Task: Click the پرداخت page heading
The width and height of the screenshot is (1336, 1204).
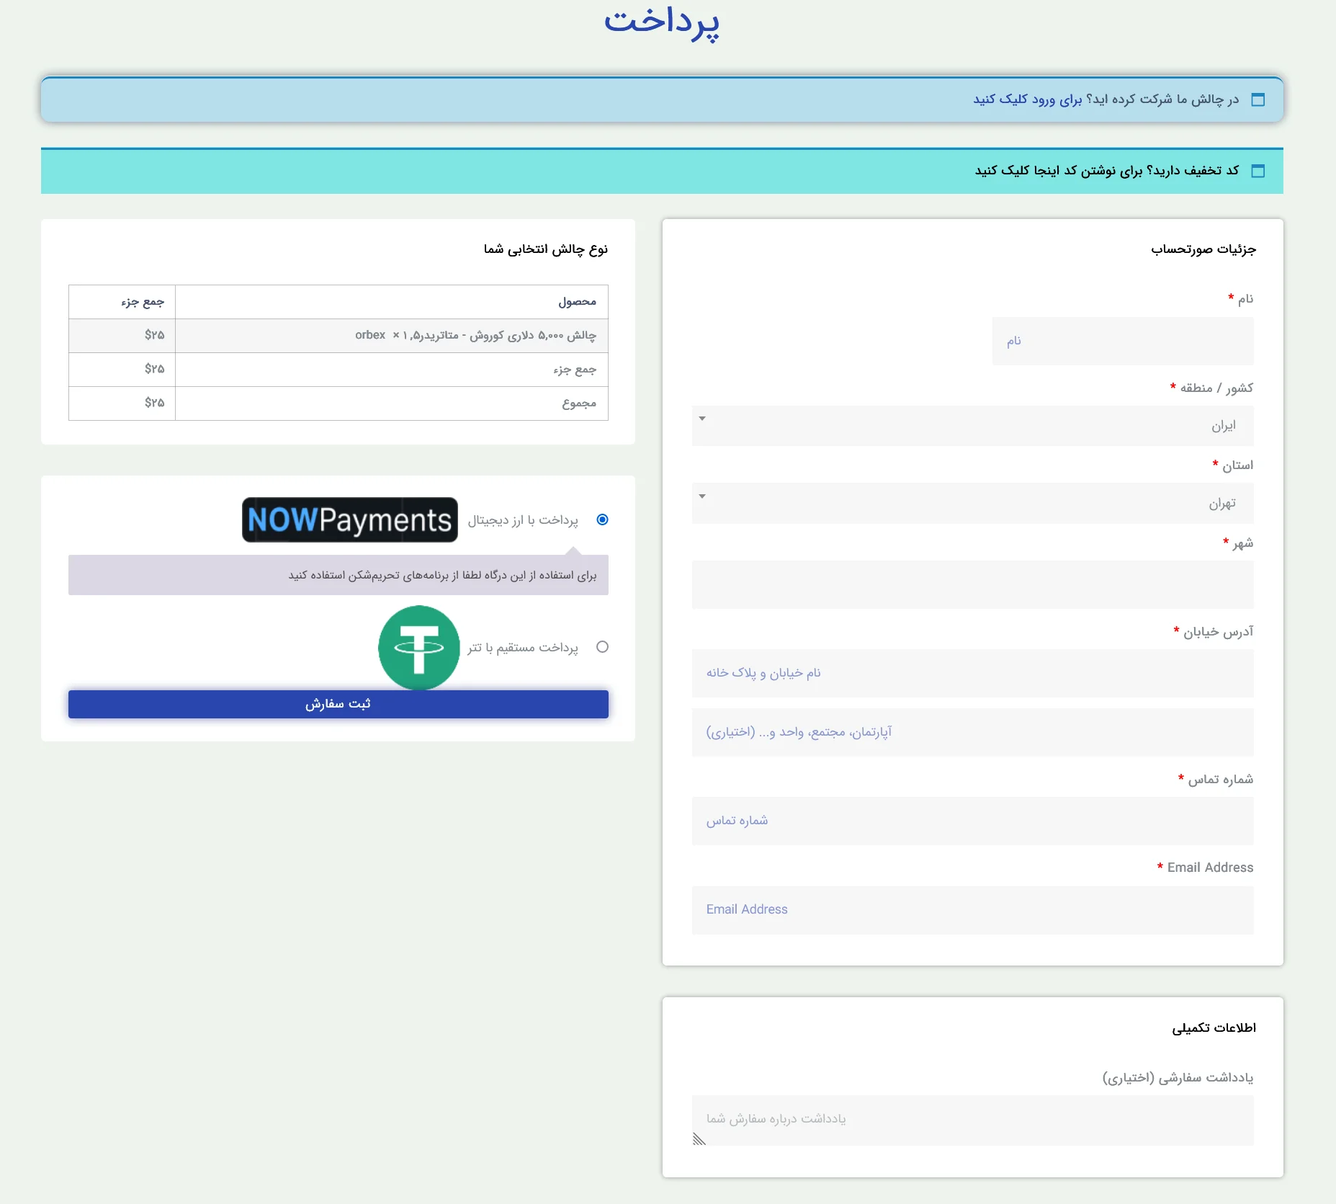Action: 661,24
